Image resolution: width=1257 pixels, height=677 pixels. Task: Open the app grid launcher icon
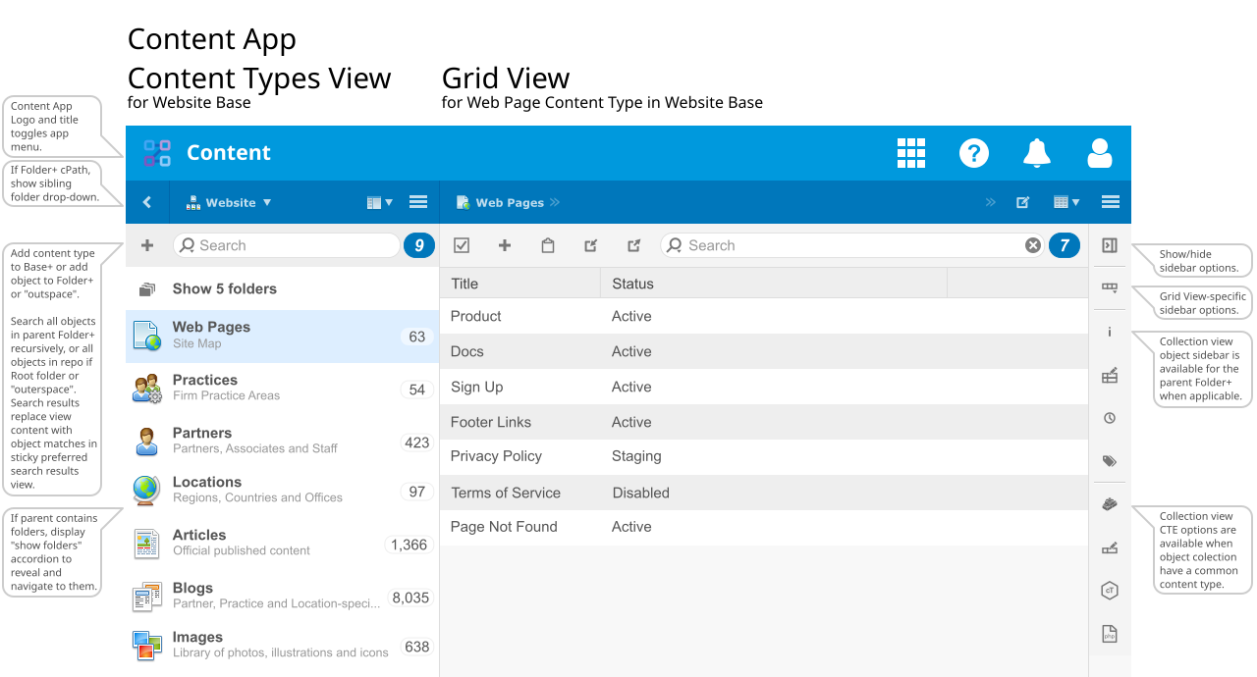click(911, 153)
